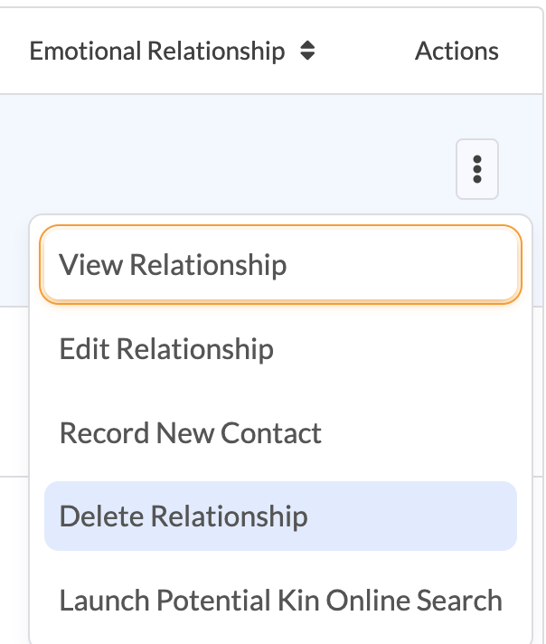Screen dimensions: 546x644
Task: Click the ascending up-arrow of the sort icon
Action: [x=307, y=45]
